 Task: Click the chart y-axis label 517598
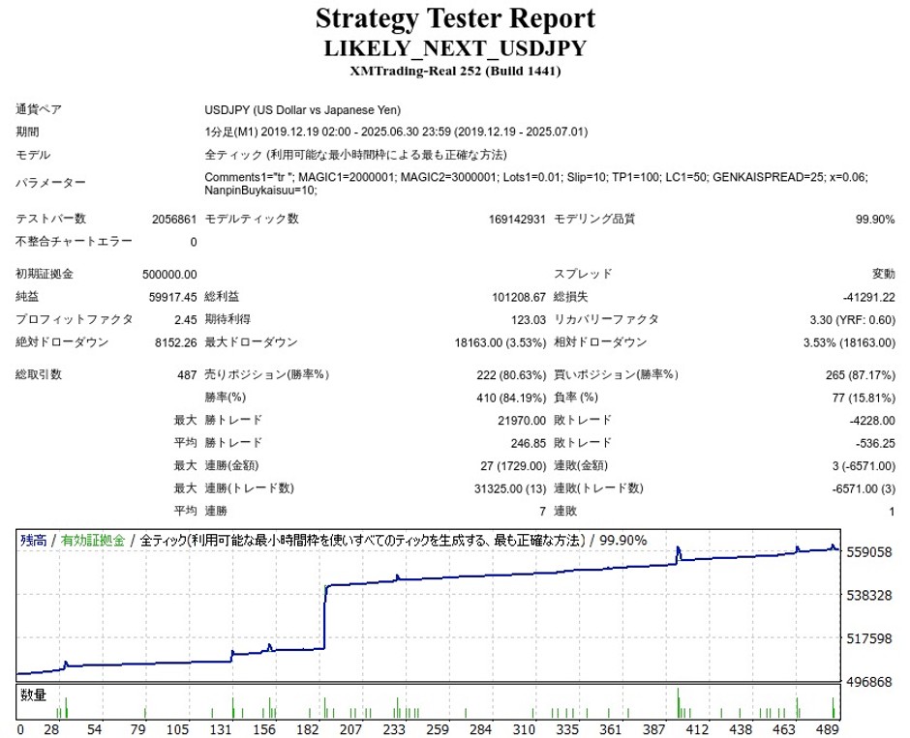(x=868, y=638)
